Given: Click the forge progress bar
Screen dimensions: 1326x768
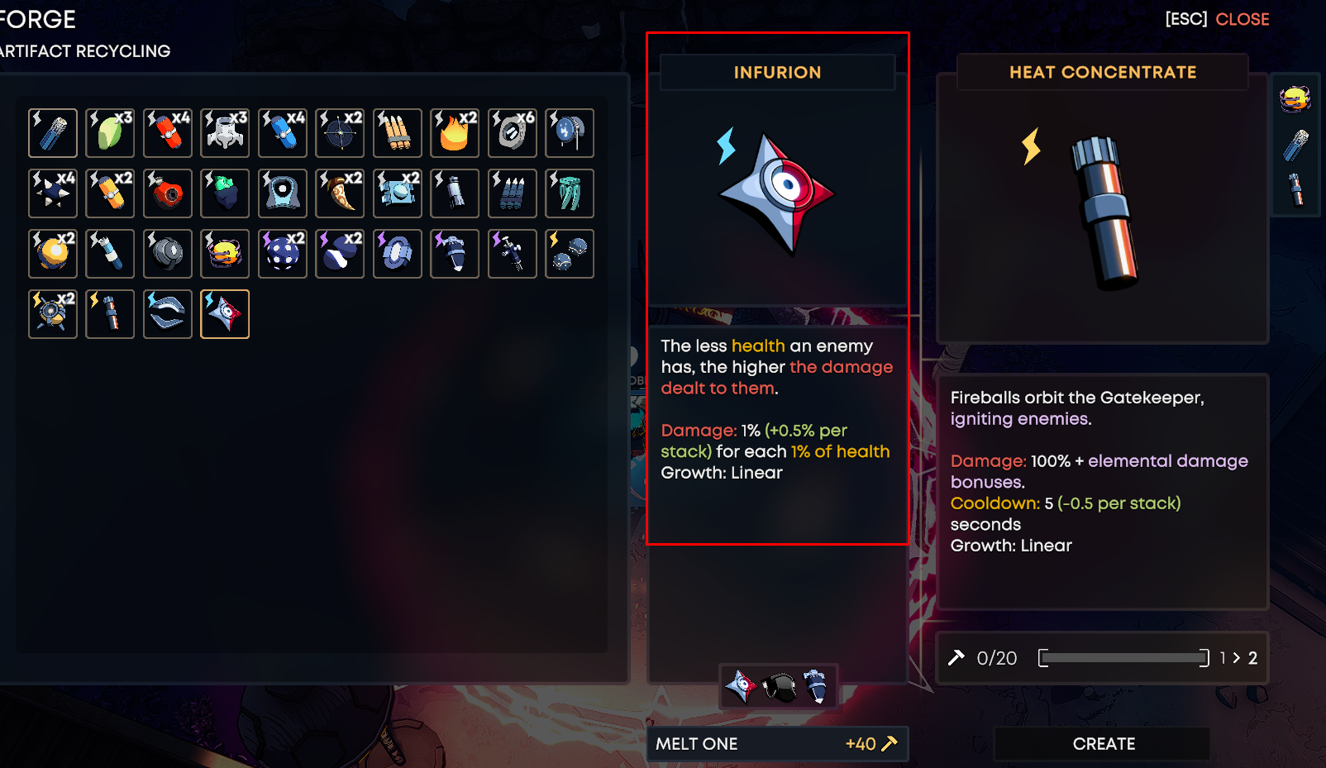Looking at the screenshot, I should [x=1123, y=658].
